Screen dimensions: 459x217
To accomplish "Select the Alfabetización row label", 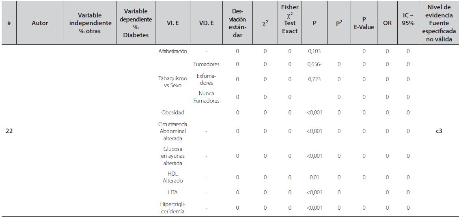I will (172, 52).
